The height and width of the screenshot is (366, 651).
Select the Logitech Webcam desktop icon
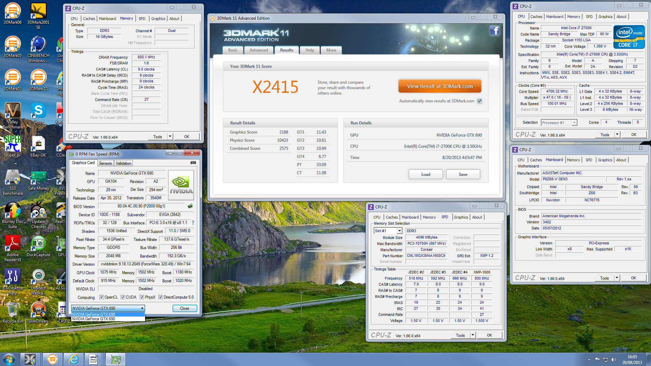click(x=38, y=282)
